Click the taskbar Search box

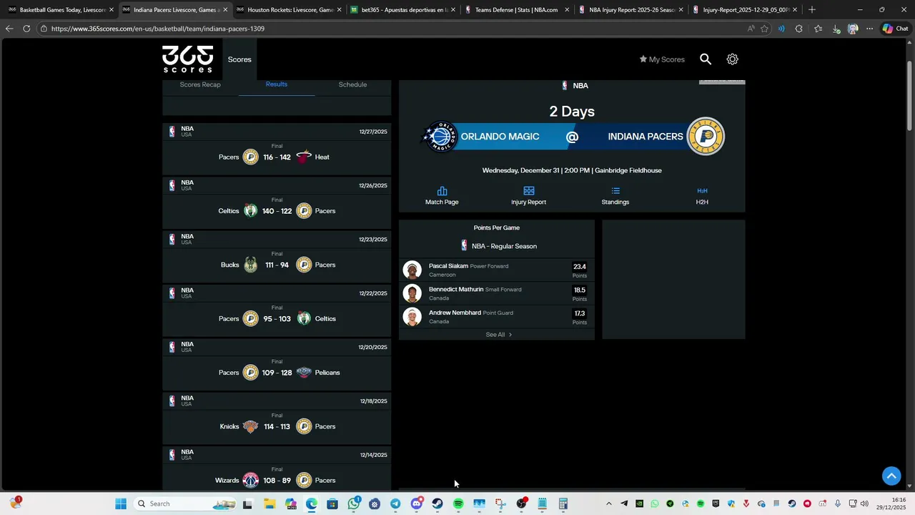point(186,504)
